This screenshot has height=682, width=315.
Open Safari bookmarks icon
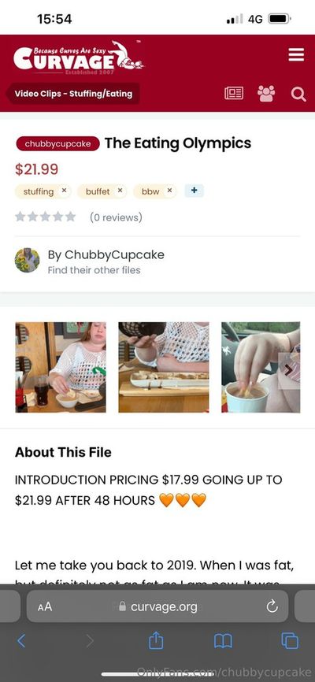[x=223, y=641]
